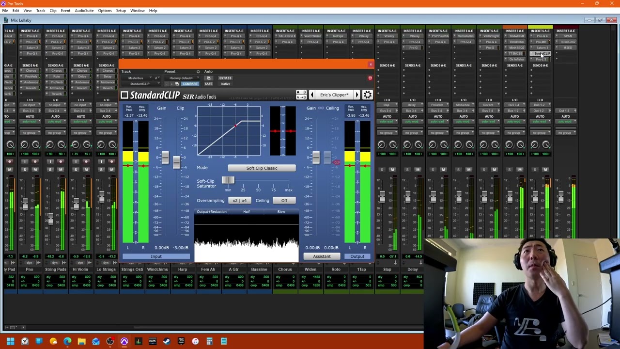
Task: Go to previous StandardCLIP preset arrow
Action: pos(311,95)
